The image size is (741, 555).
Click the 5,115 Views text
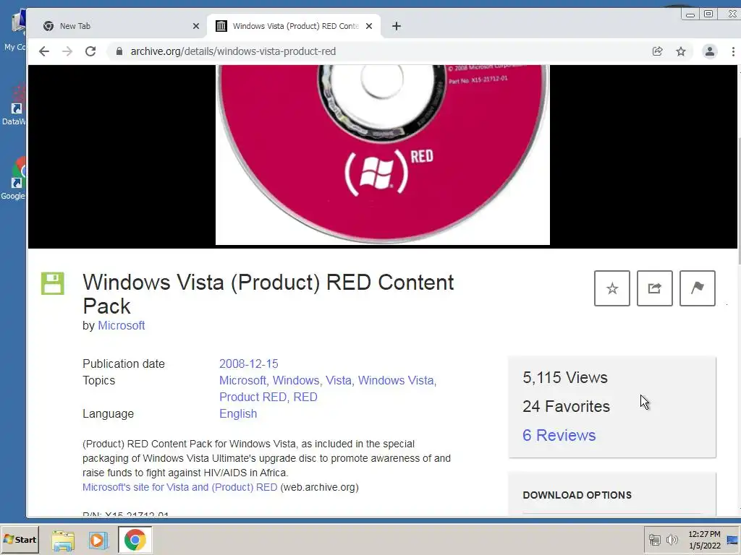(x=564, y=377)
